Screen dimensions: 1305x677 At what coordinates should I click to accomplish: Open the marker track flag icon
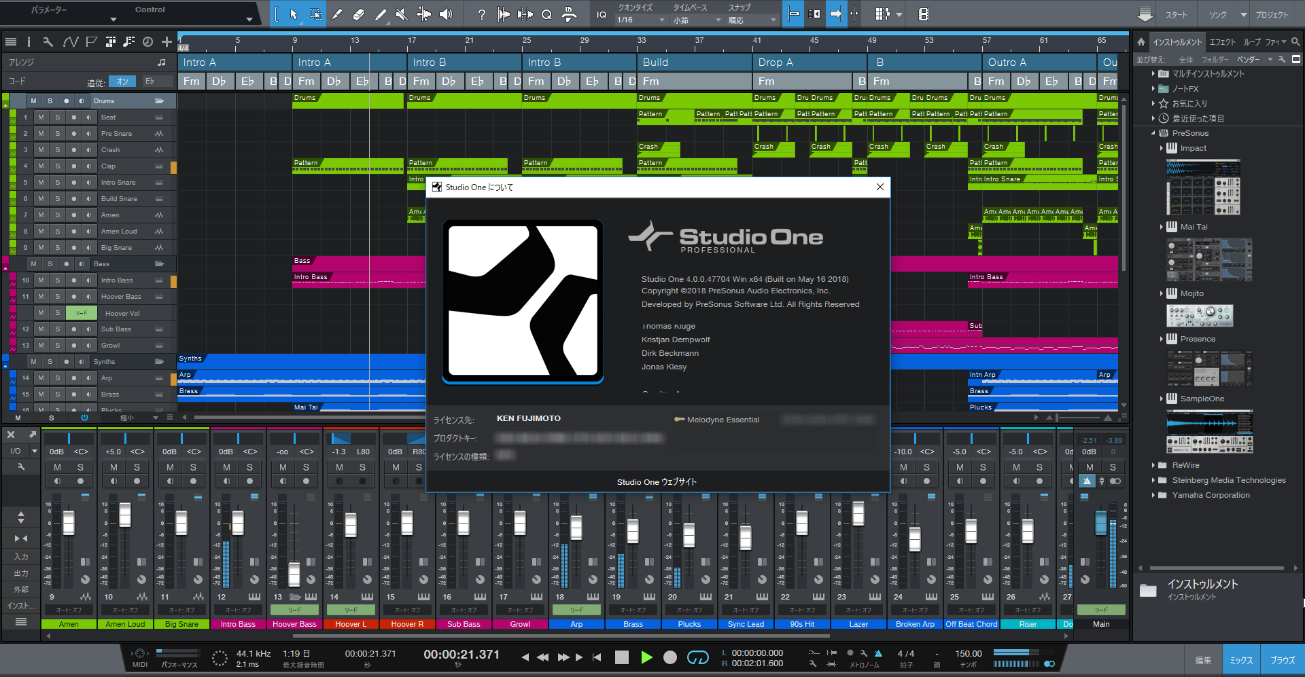pos(91,42)
